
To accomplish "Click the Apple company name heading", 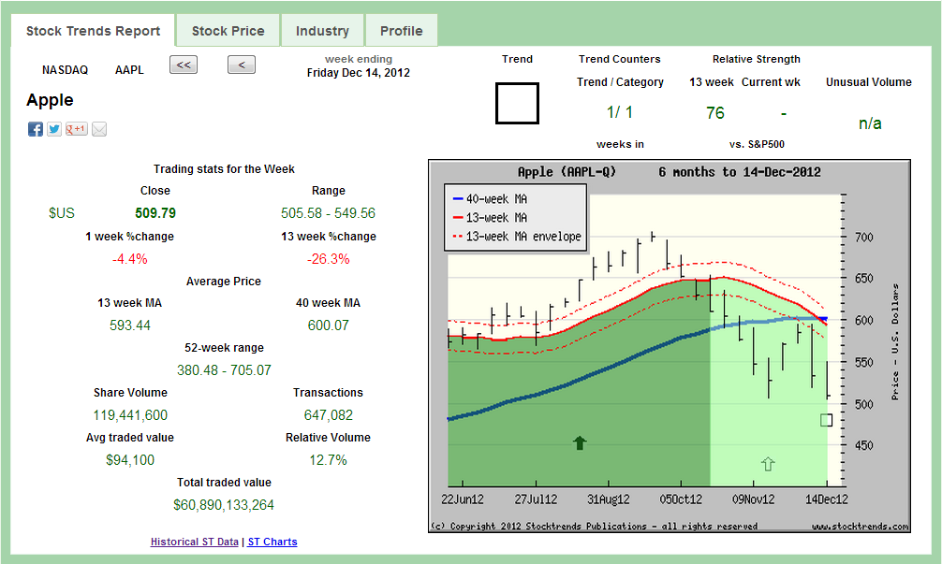I will 50,100.
